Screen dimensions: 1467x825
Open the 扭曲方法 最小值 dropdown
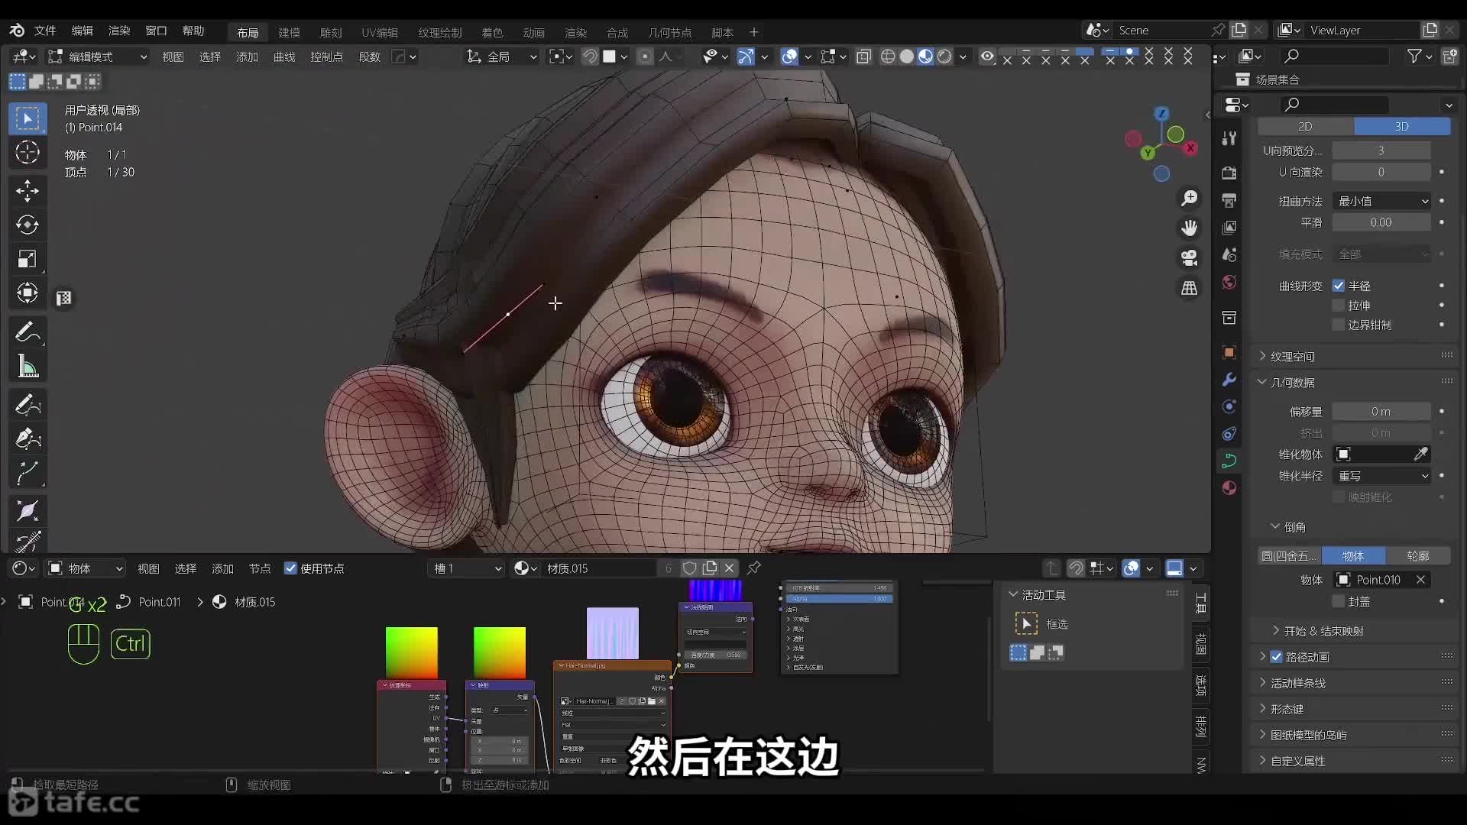point(1382,201)
